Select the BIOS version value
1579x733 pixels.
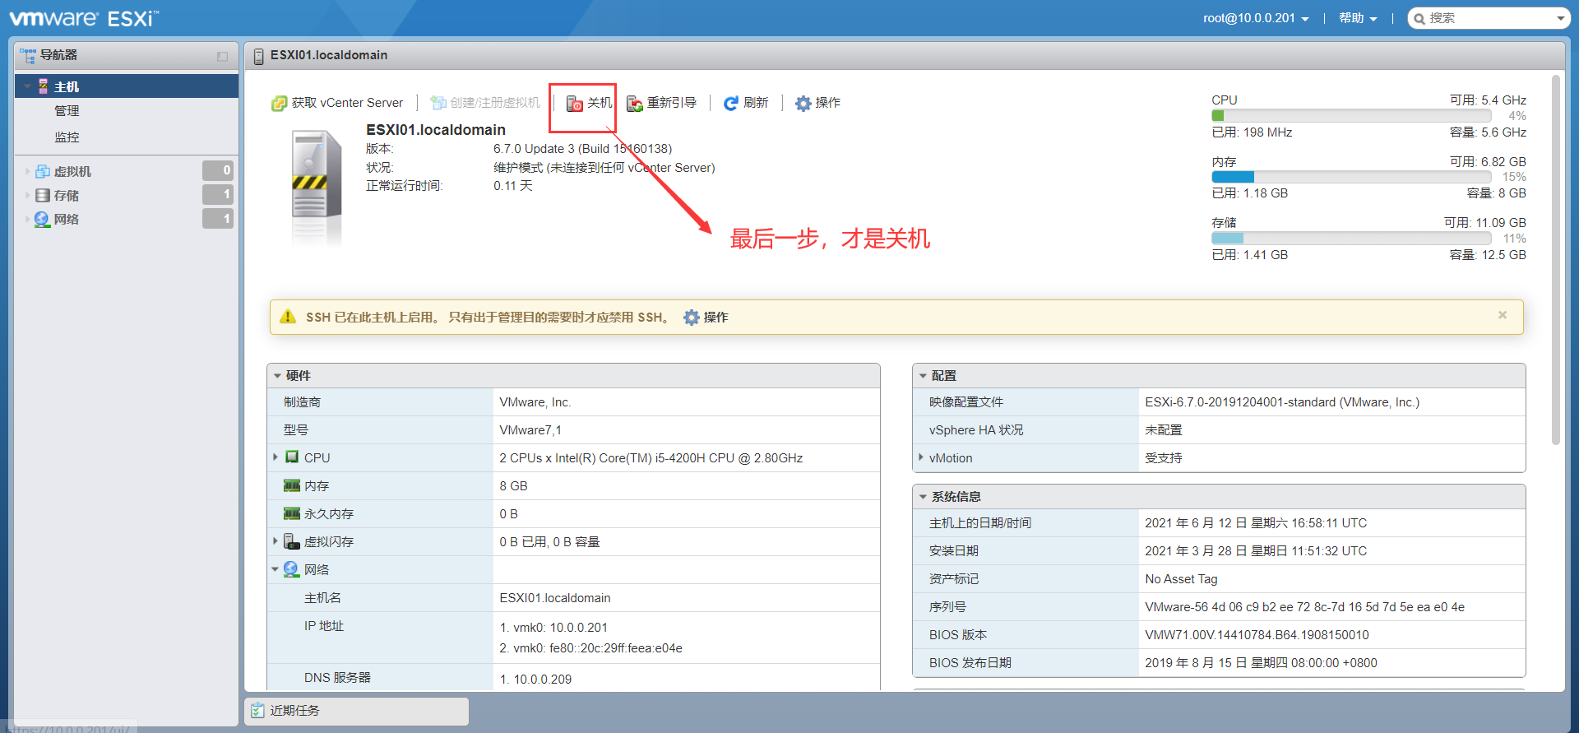point(1257,635)
